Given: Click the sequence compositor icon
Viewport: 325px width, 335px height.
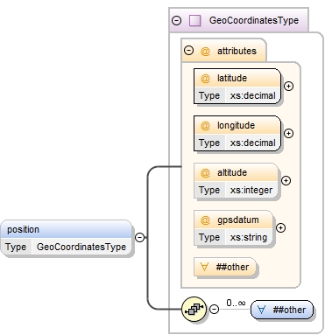Looking at the screenshot, I should pos(194,309).
